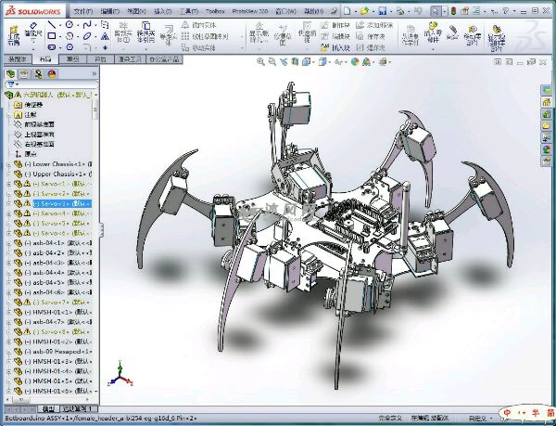Click the tree filter funnel icon
This screenshot has height=426, width=556.
coord(11,84)
